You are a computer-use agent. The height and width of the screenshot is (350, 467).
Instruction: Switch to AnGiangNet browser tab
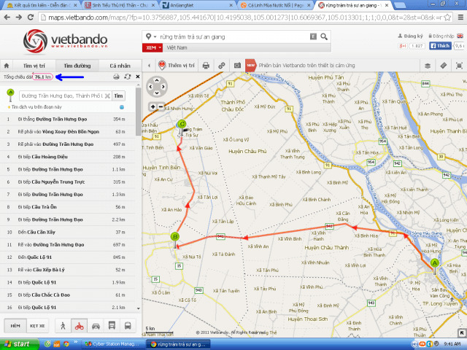[198, 5]
